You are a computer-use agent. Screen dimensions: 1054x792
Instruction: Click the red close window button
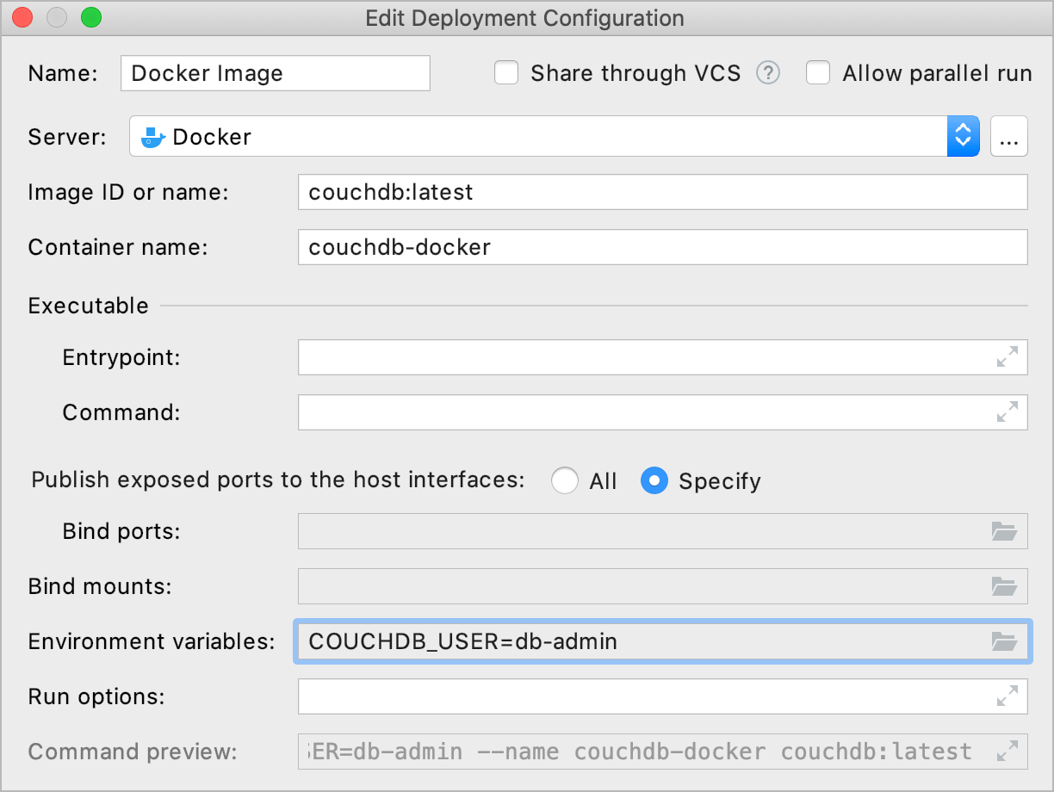(x=23, y=17)
